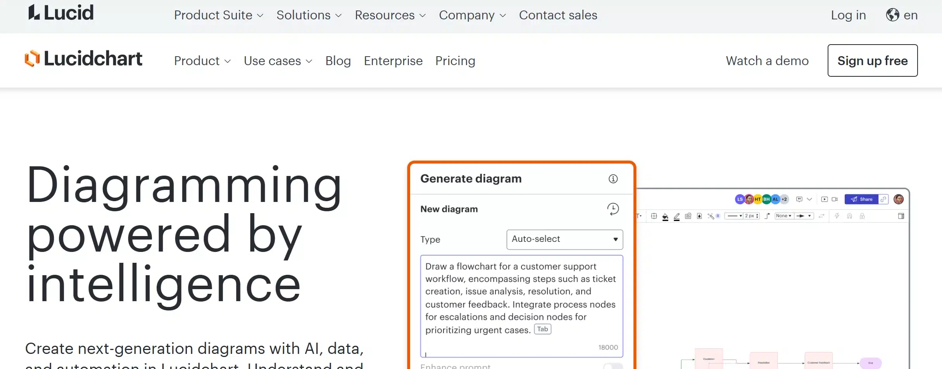The image size is (942, 369).
Task: Click the opacity droplet icon
Action: [699, 216]
